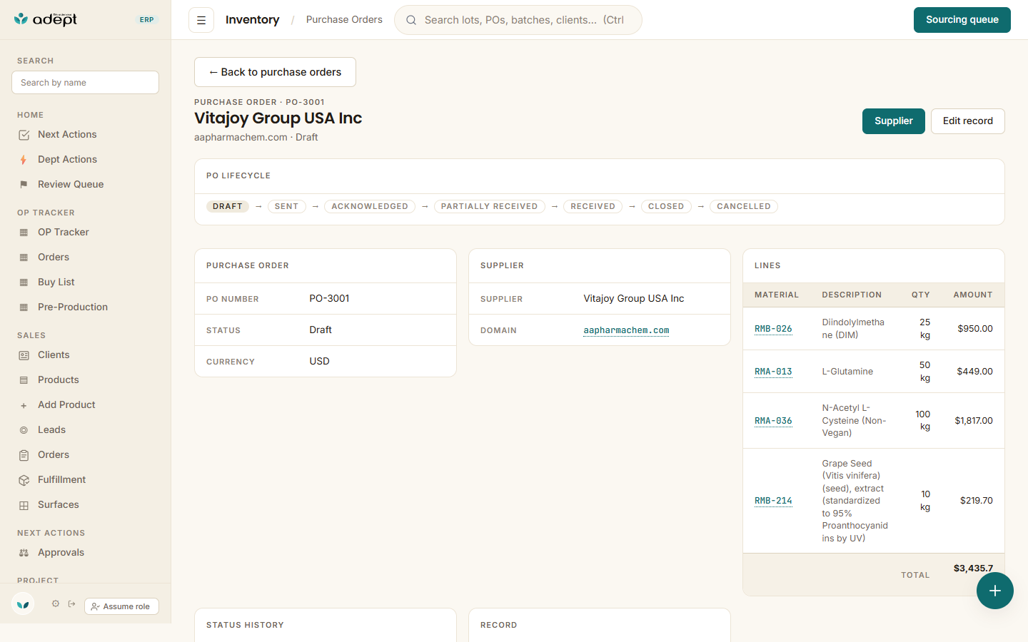The height and width of the screenshot is (642, 1028).
Task: Click the MATERIAL column header
Action: tap(777, 295)
